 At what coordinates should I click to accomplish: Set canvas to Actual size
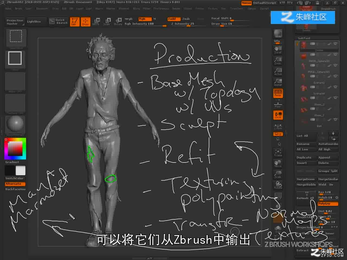[x=278, y=71]
